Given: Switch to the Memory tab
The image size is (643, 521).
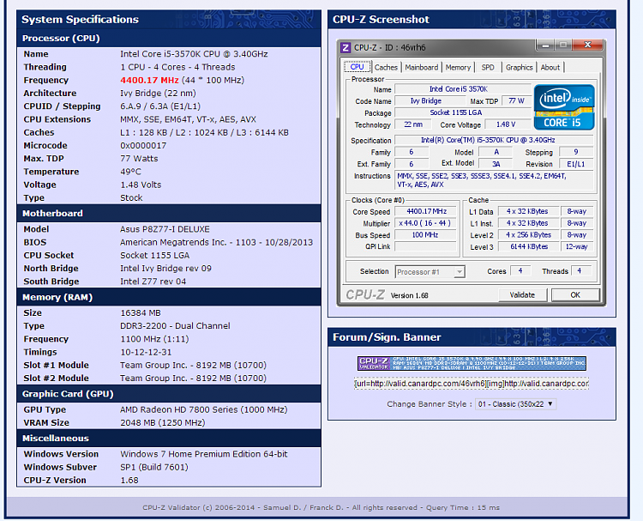Looking at the screenshot, I should click(458, 67).
